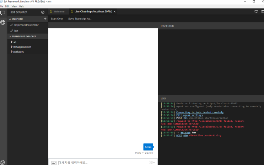Minimize the emulator window
The image size is (264, 165).
pyautogui.click(x=245, y=1)
